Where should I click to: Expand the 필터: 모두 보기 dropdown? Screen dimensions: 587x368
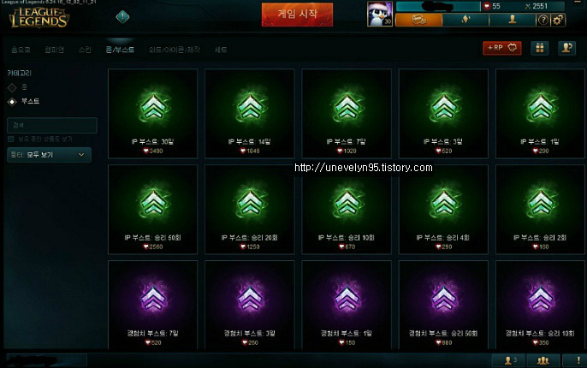pyautogui.click(x=49, y=155)
